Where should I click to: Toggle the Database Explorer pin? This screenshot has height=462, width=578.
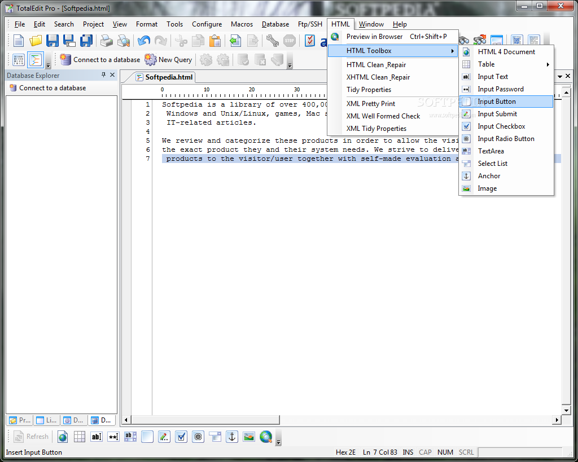(104, 75)
